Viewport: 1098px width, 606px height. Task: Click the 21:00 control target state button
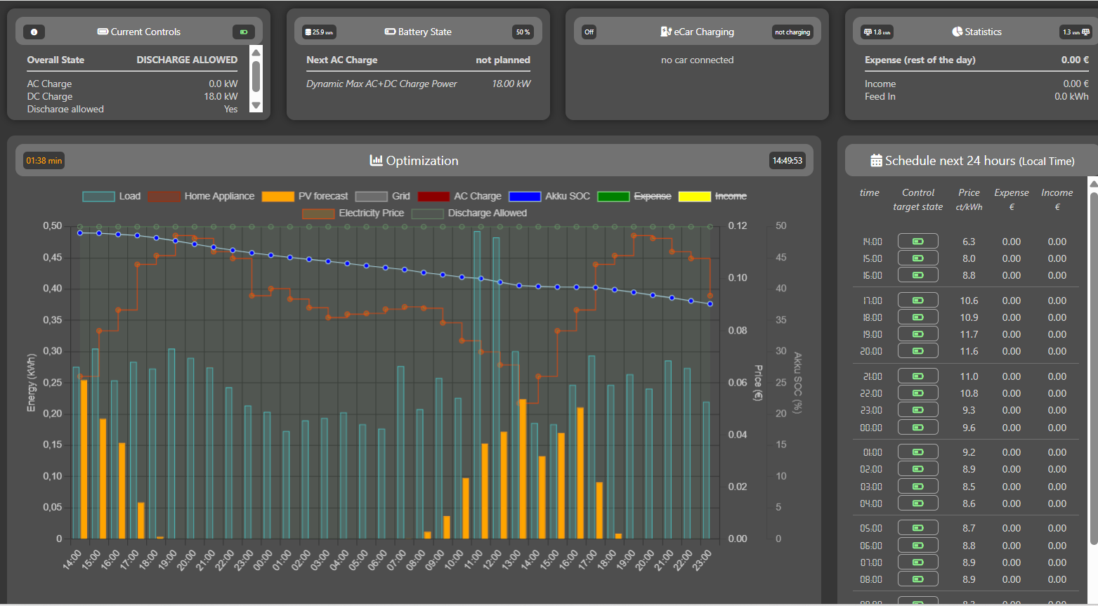pyautogui.click(x=917, y=376)
